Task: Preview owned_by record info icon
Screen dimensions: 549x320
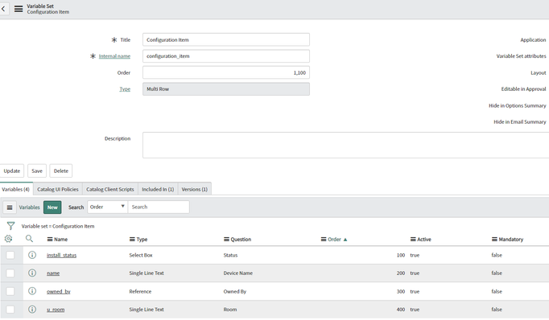Action: (32, 291)
